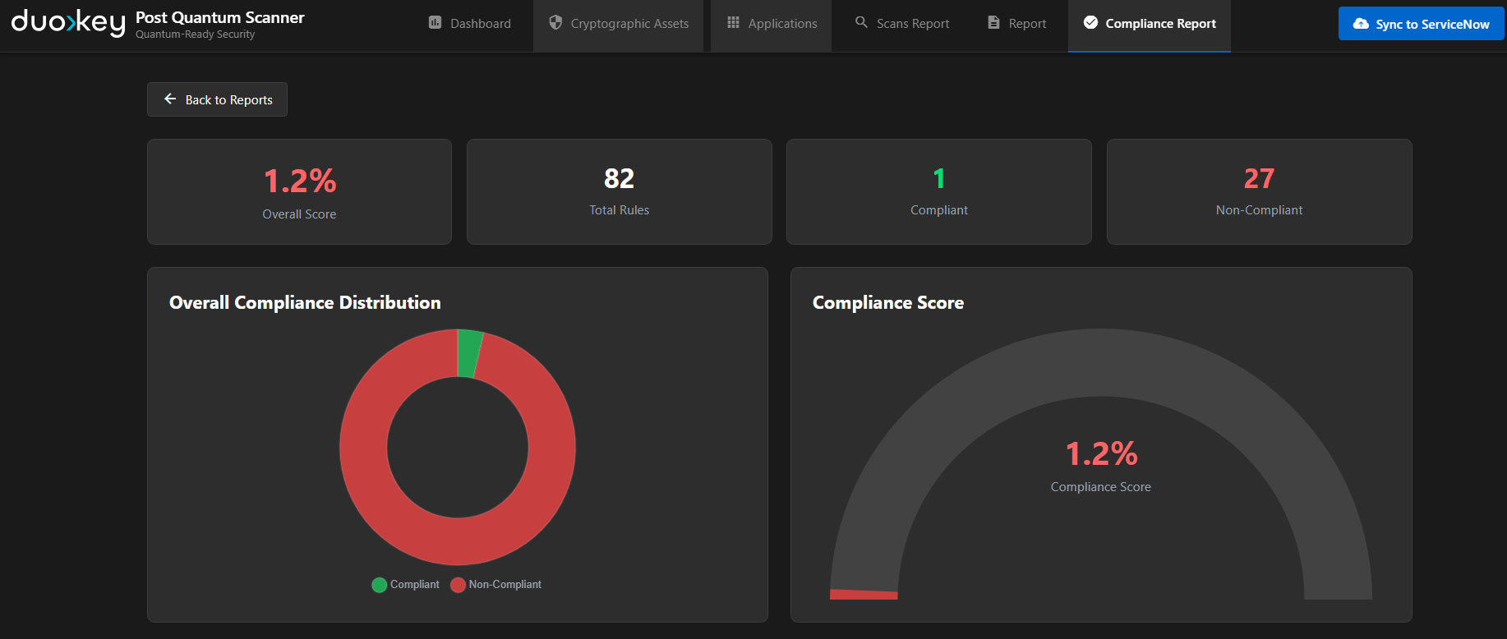Click the red filled gauge segment

[864, 595]
